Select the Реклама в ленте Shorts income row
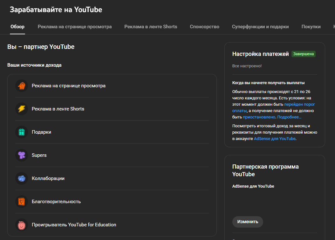The height and width of the screenshot is (240, 335). point(112,109)
